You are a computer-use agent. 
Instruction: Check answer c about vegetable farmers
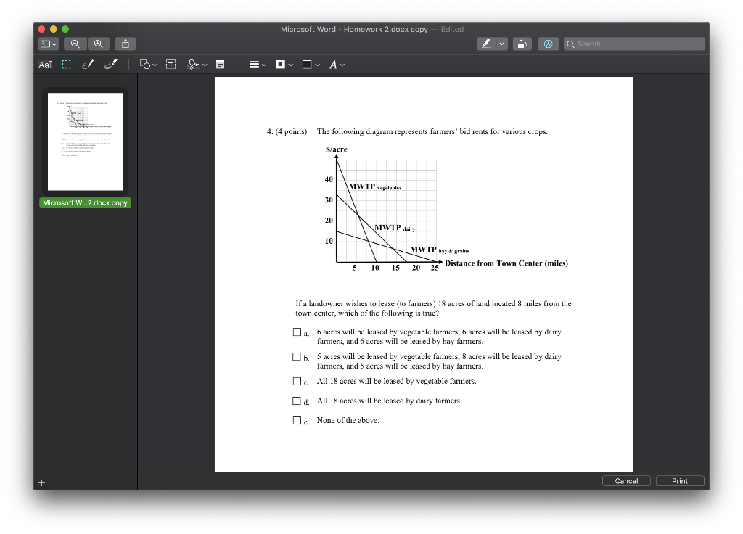(x=297, y=381)
